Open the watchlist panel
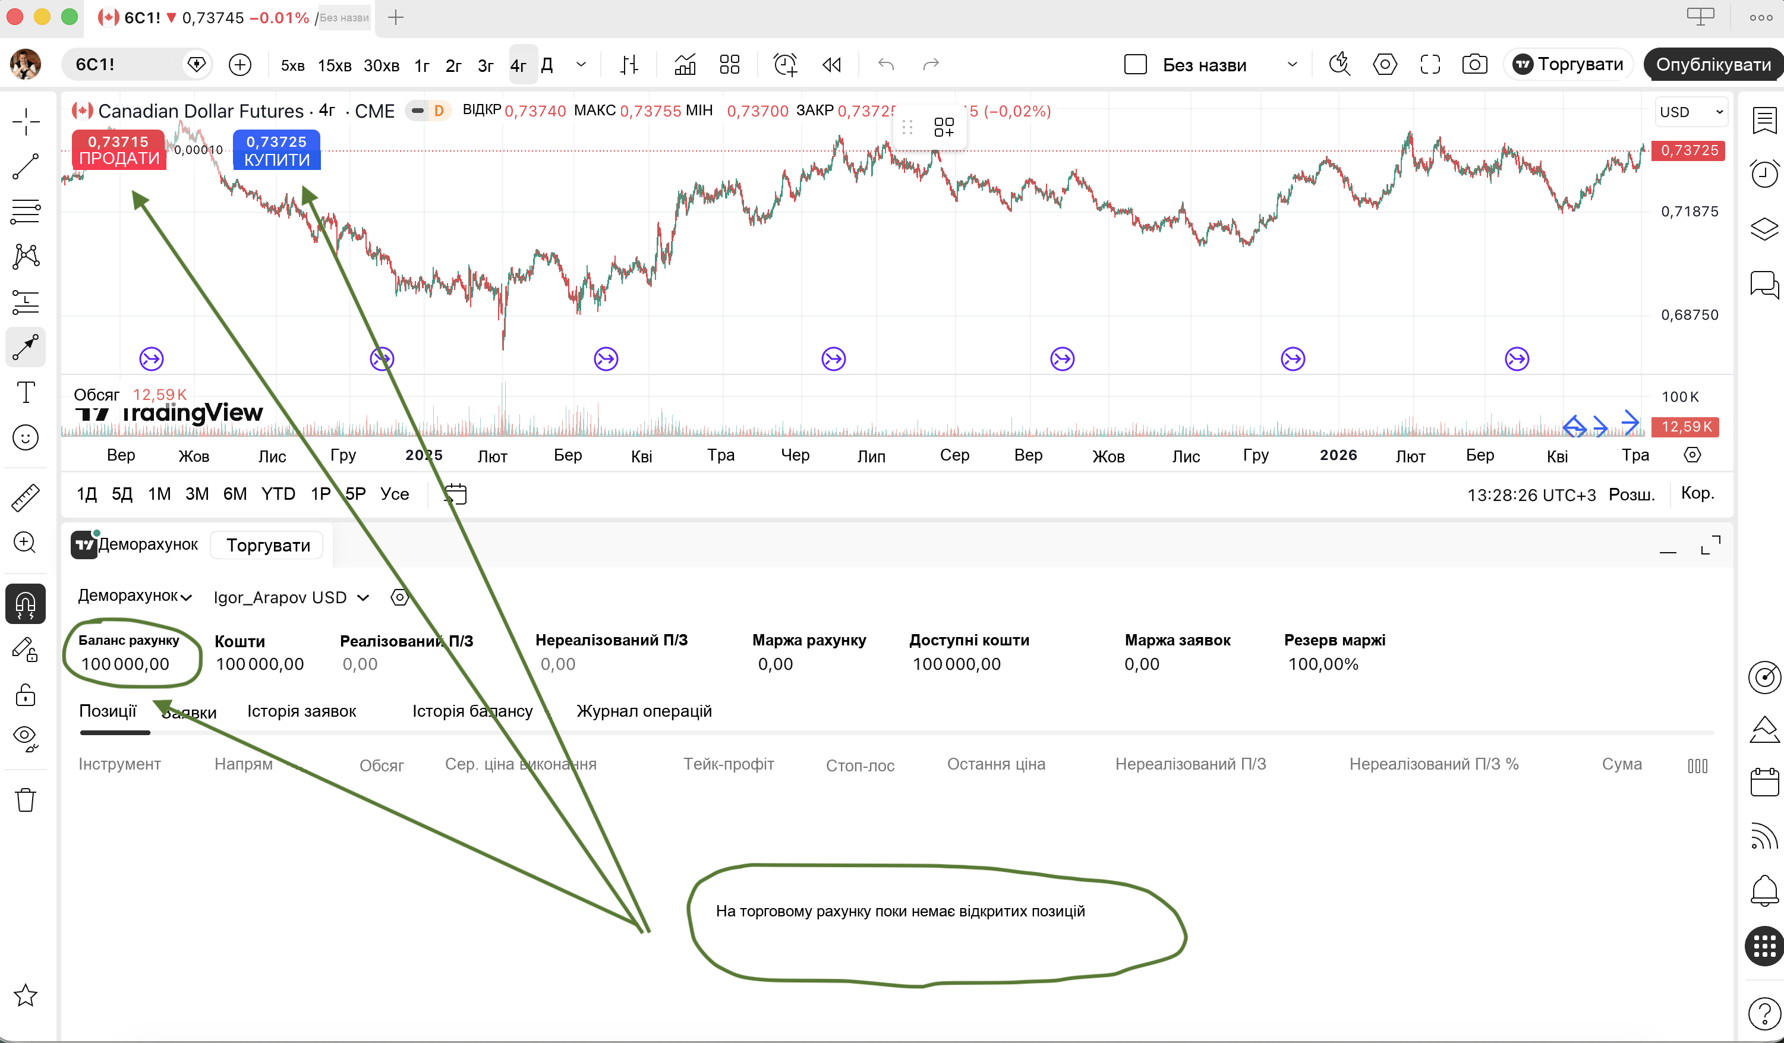This screenshot has width=1784, height=1043. coord(1764,121)
